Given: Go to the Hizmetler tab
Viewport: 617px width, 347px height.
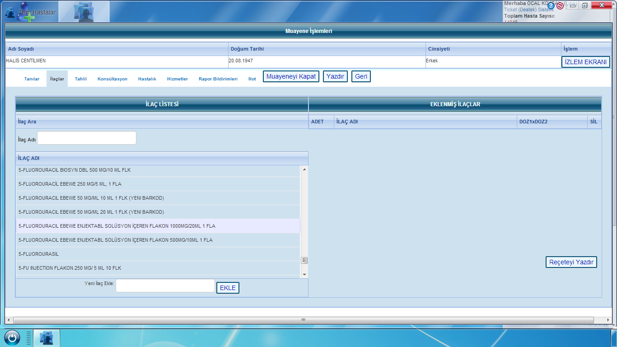Looking at the screenshot, I should point(178,79).
